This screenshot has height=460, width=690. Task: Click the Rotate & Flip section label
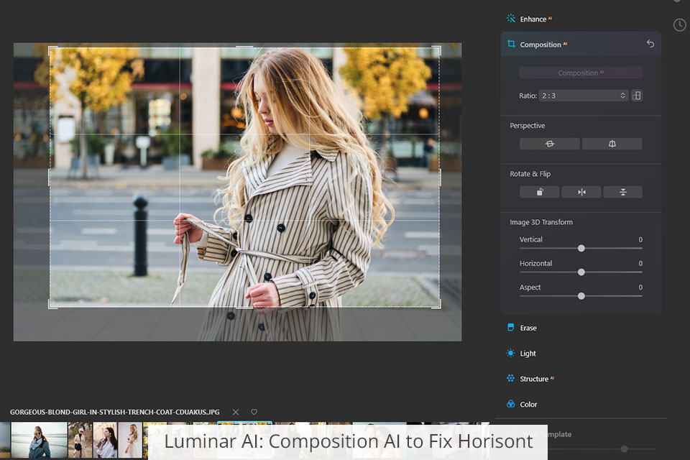[x=530, y=174]
